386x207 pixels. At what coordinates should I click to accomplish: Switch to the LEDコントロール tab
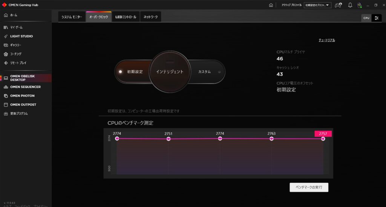pos(126,17)
